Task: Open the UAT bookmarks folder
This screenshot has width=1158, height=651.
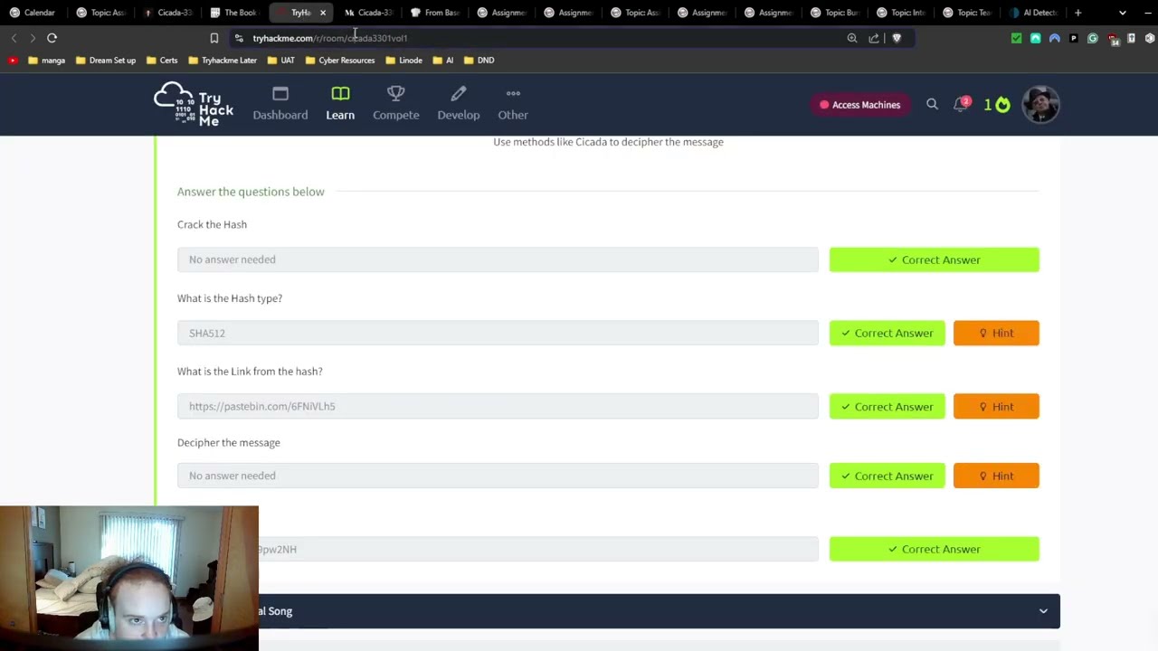Action: (x=281, y=61)
